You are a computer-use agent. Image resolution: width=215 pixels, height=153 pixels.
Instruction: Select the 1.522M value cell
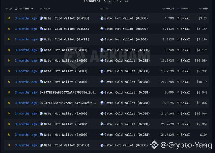[x=168, y=39]
